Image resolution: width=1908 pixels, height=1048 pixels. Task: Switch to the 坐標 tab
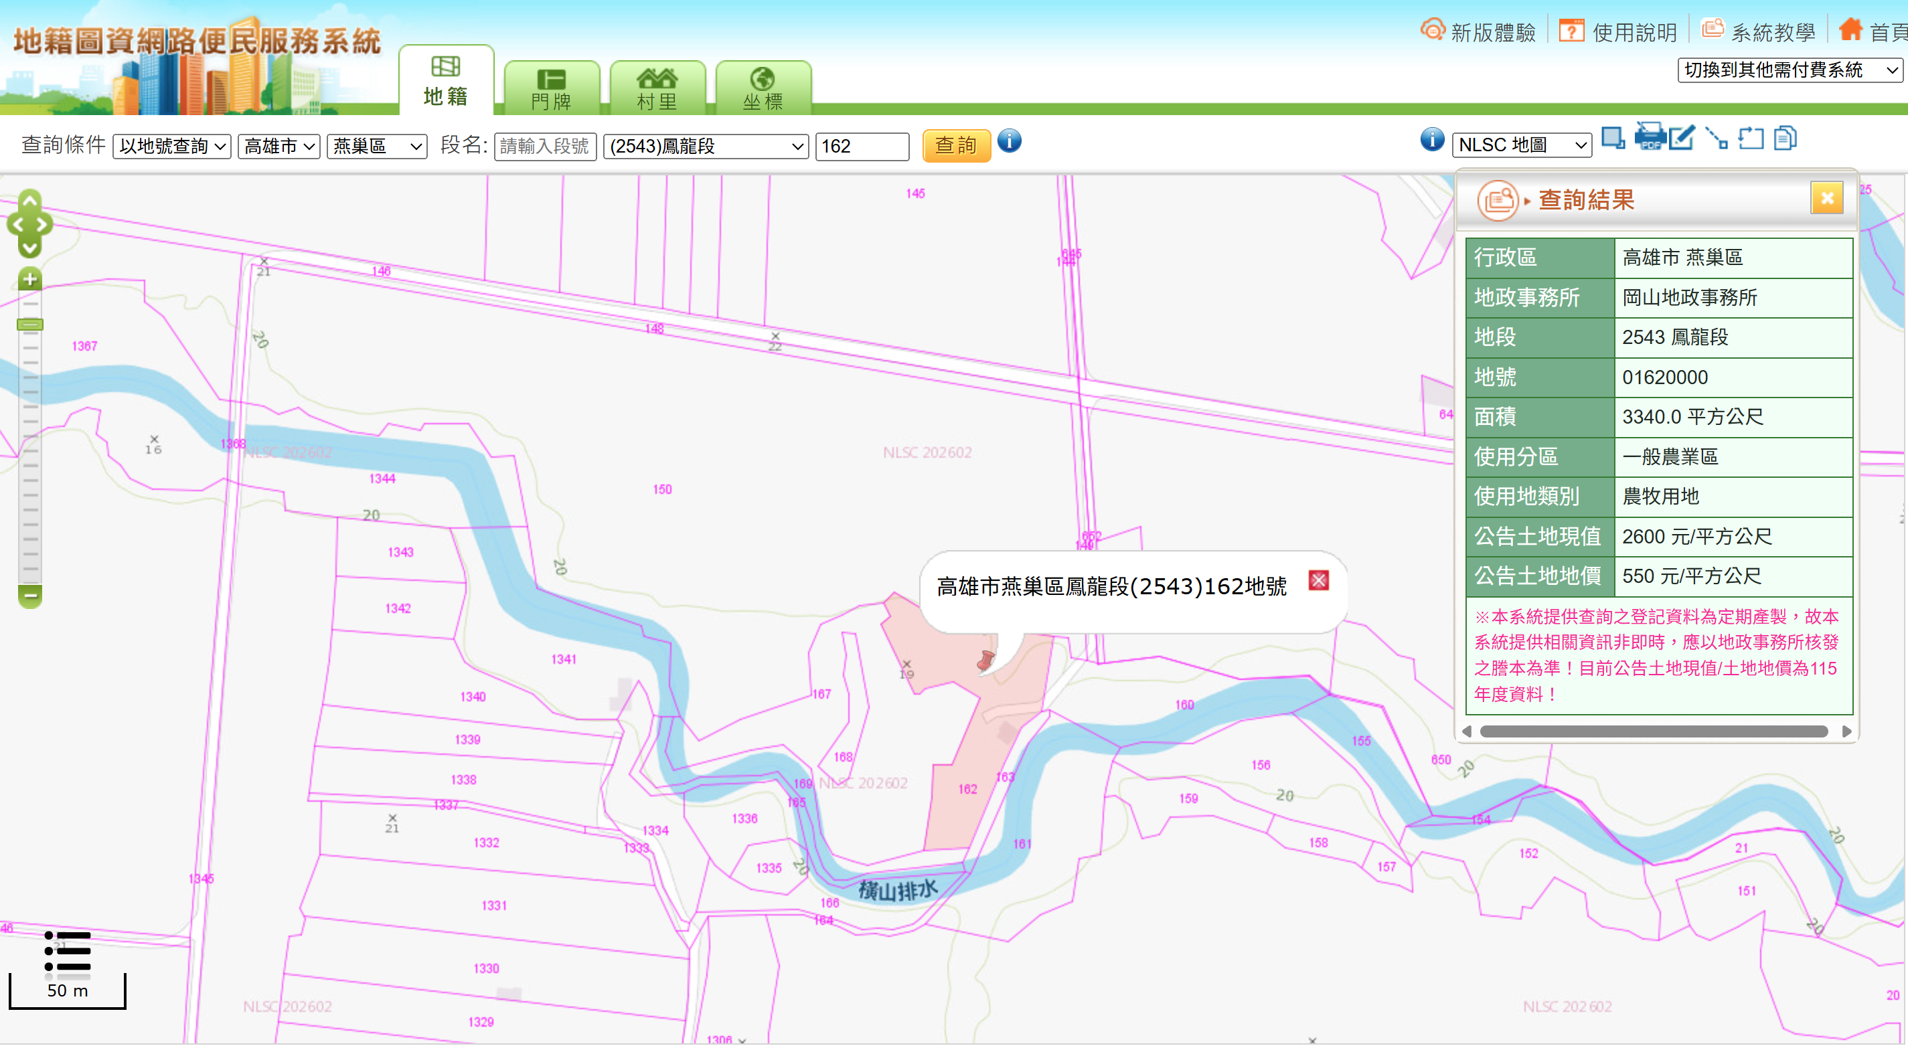tap(762, 89)
